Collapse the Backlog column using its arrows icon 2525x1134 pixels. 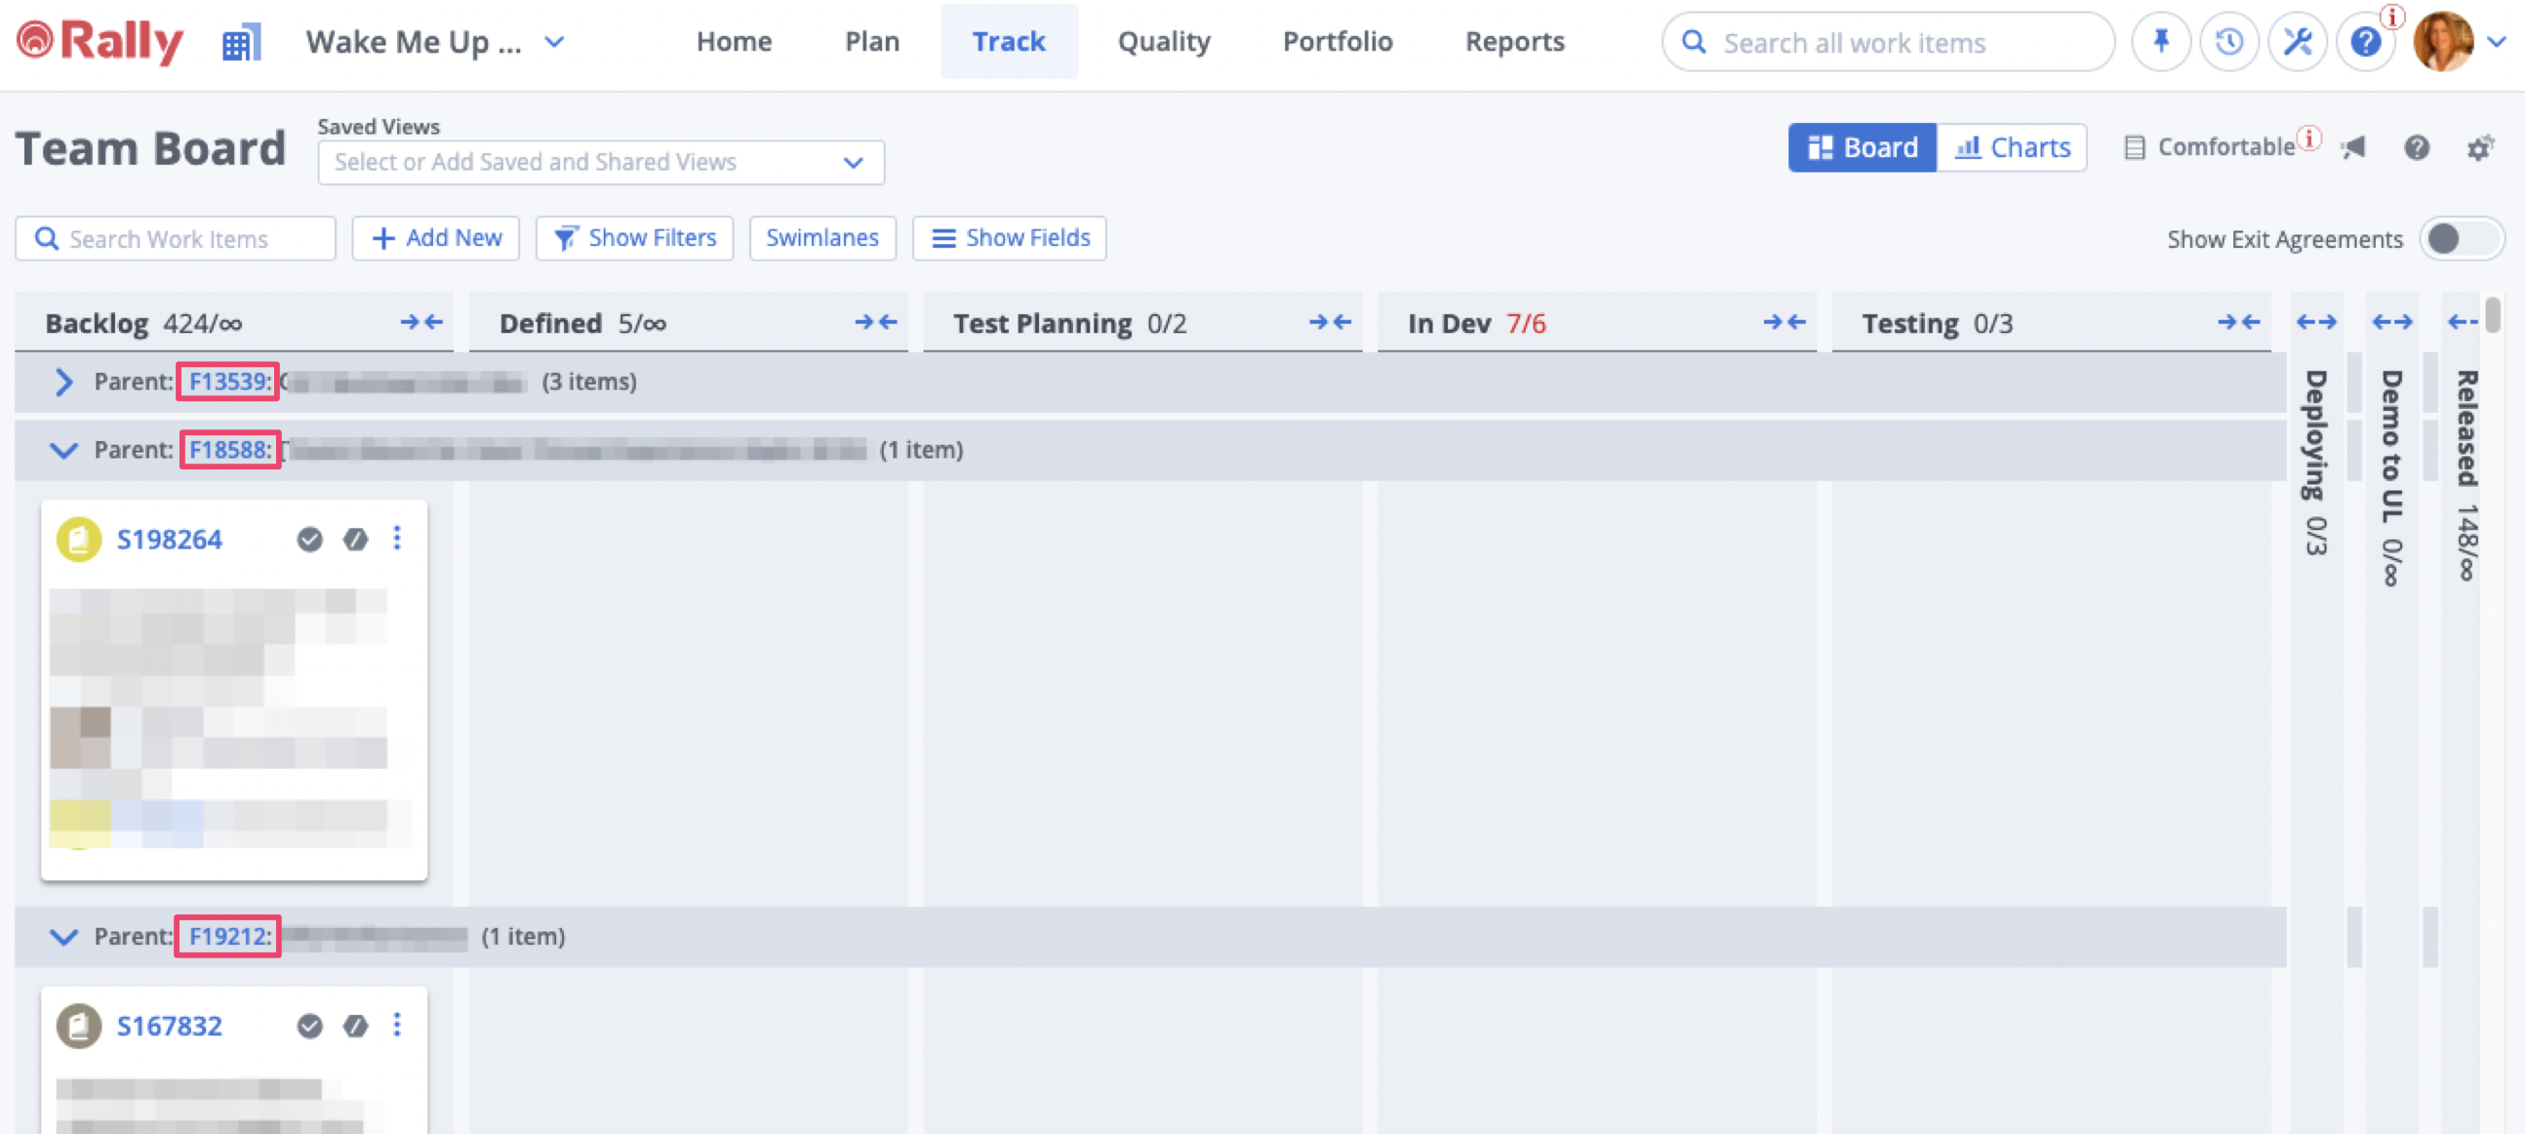421,321
